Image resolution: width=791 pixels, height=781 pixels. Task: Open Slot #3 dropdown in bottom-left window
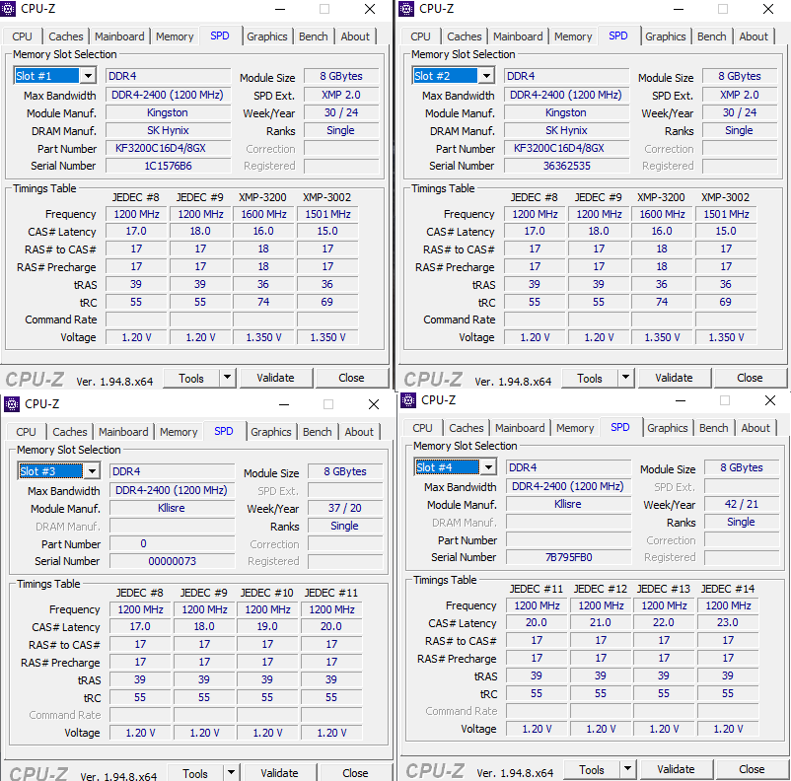click(92, 471)
